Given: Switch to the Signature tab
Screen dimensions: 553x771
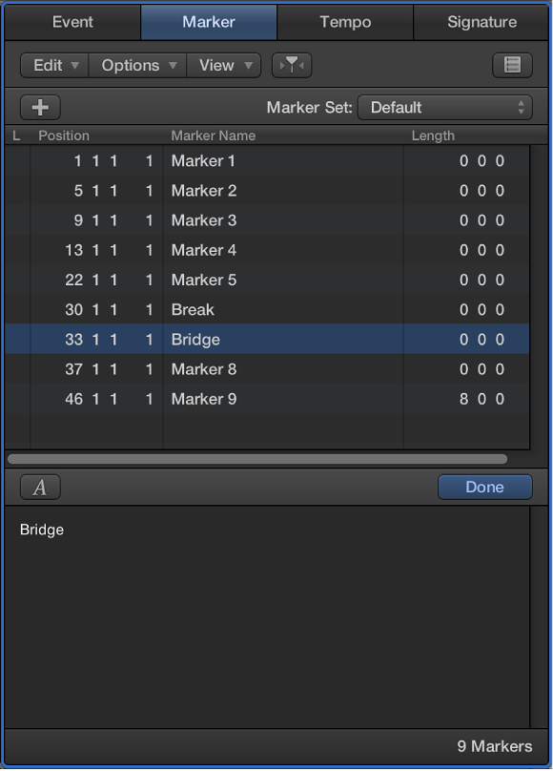Looking at the screenshot, I should [481, 21].
